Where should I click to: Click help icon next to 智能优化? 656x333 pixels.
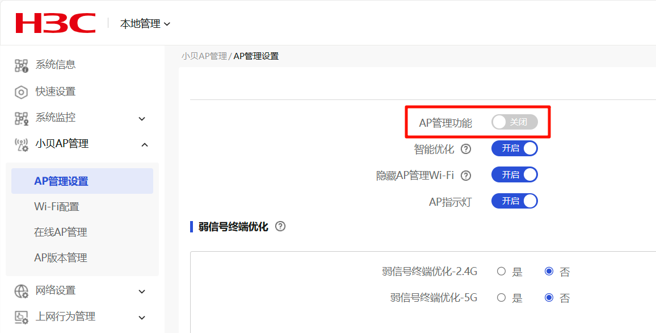point(466,149)
